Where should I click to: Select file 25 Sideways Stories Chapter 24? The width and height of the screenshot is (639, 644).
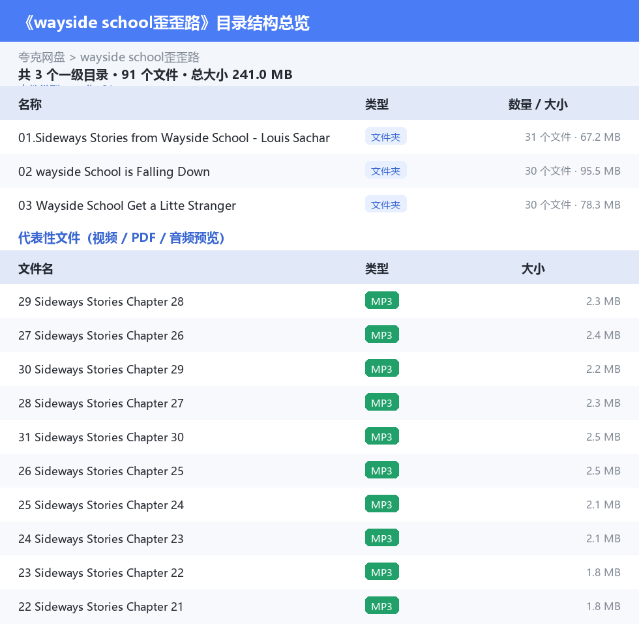[x=100, y=505]
